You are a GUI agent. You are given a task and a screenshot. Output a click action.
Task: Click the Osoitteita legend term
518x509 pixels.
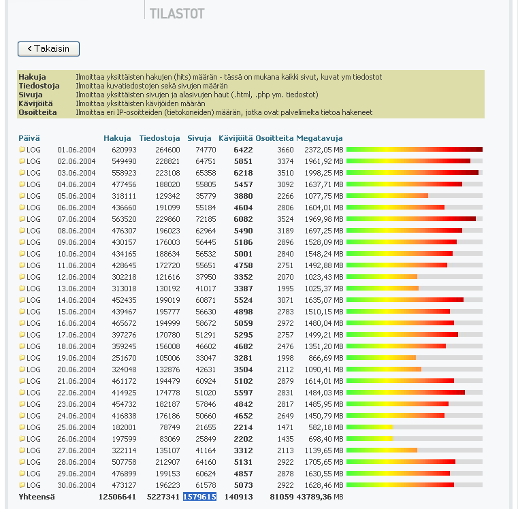click(x=37, y=112)
